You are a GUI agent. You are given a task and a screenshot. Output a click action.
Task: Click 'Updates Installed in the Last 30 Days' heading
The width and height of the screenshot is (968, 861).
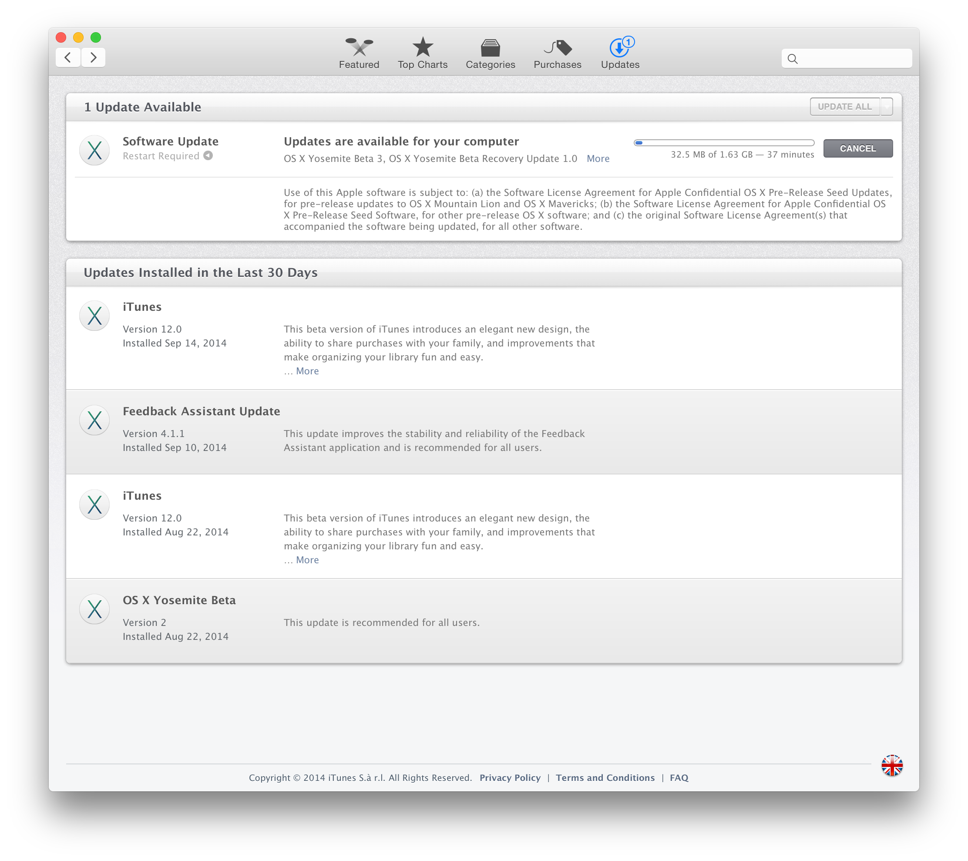click(x=201, y=273)
